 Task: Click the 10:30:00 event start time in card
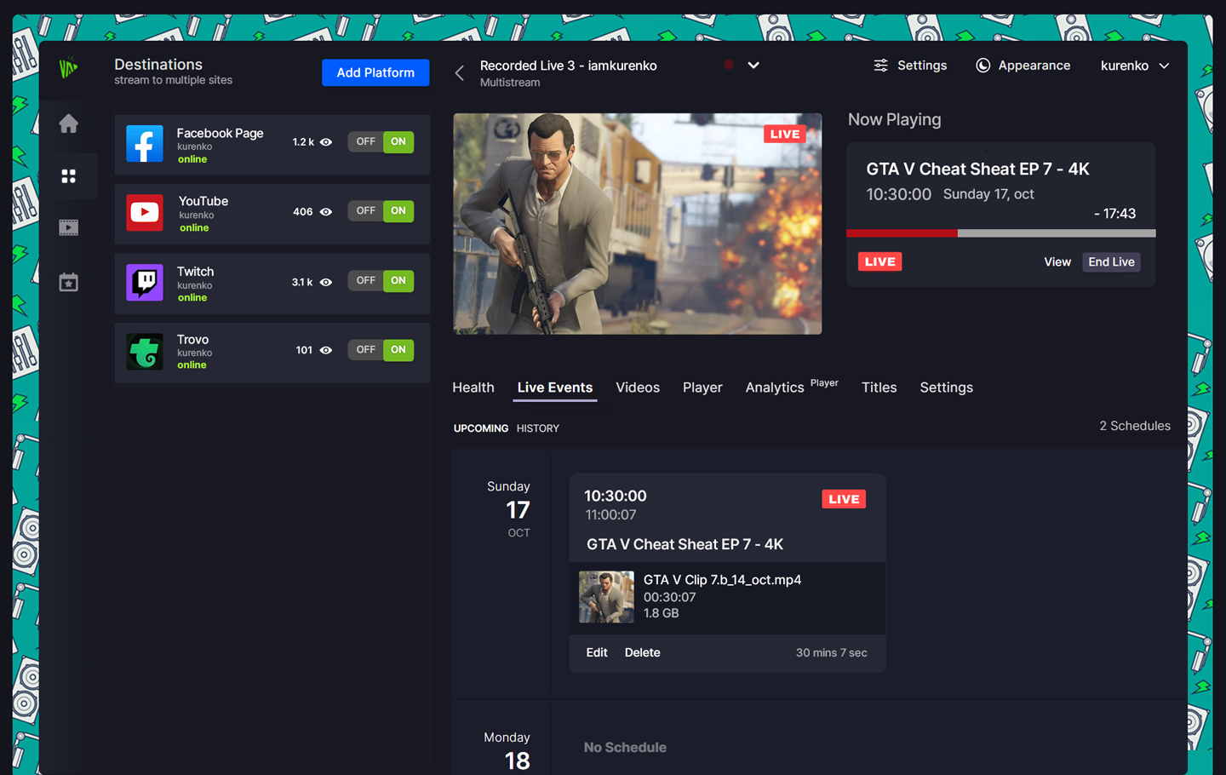tap(616, 496)
